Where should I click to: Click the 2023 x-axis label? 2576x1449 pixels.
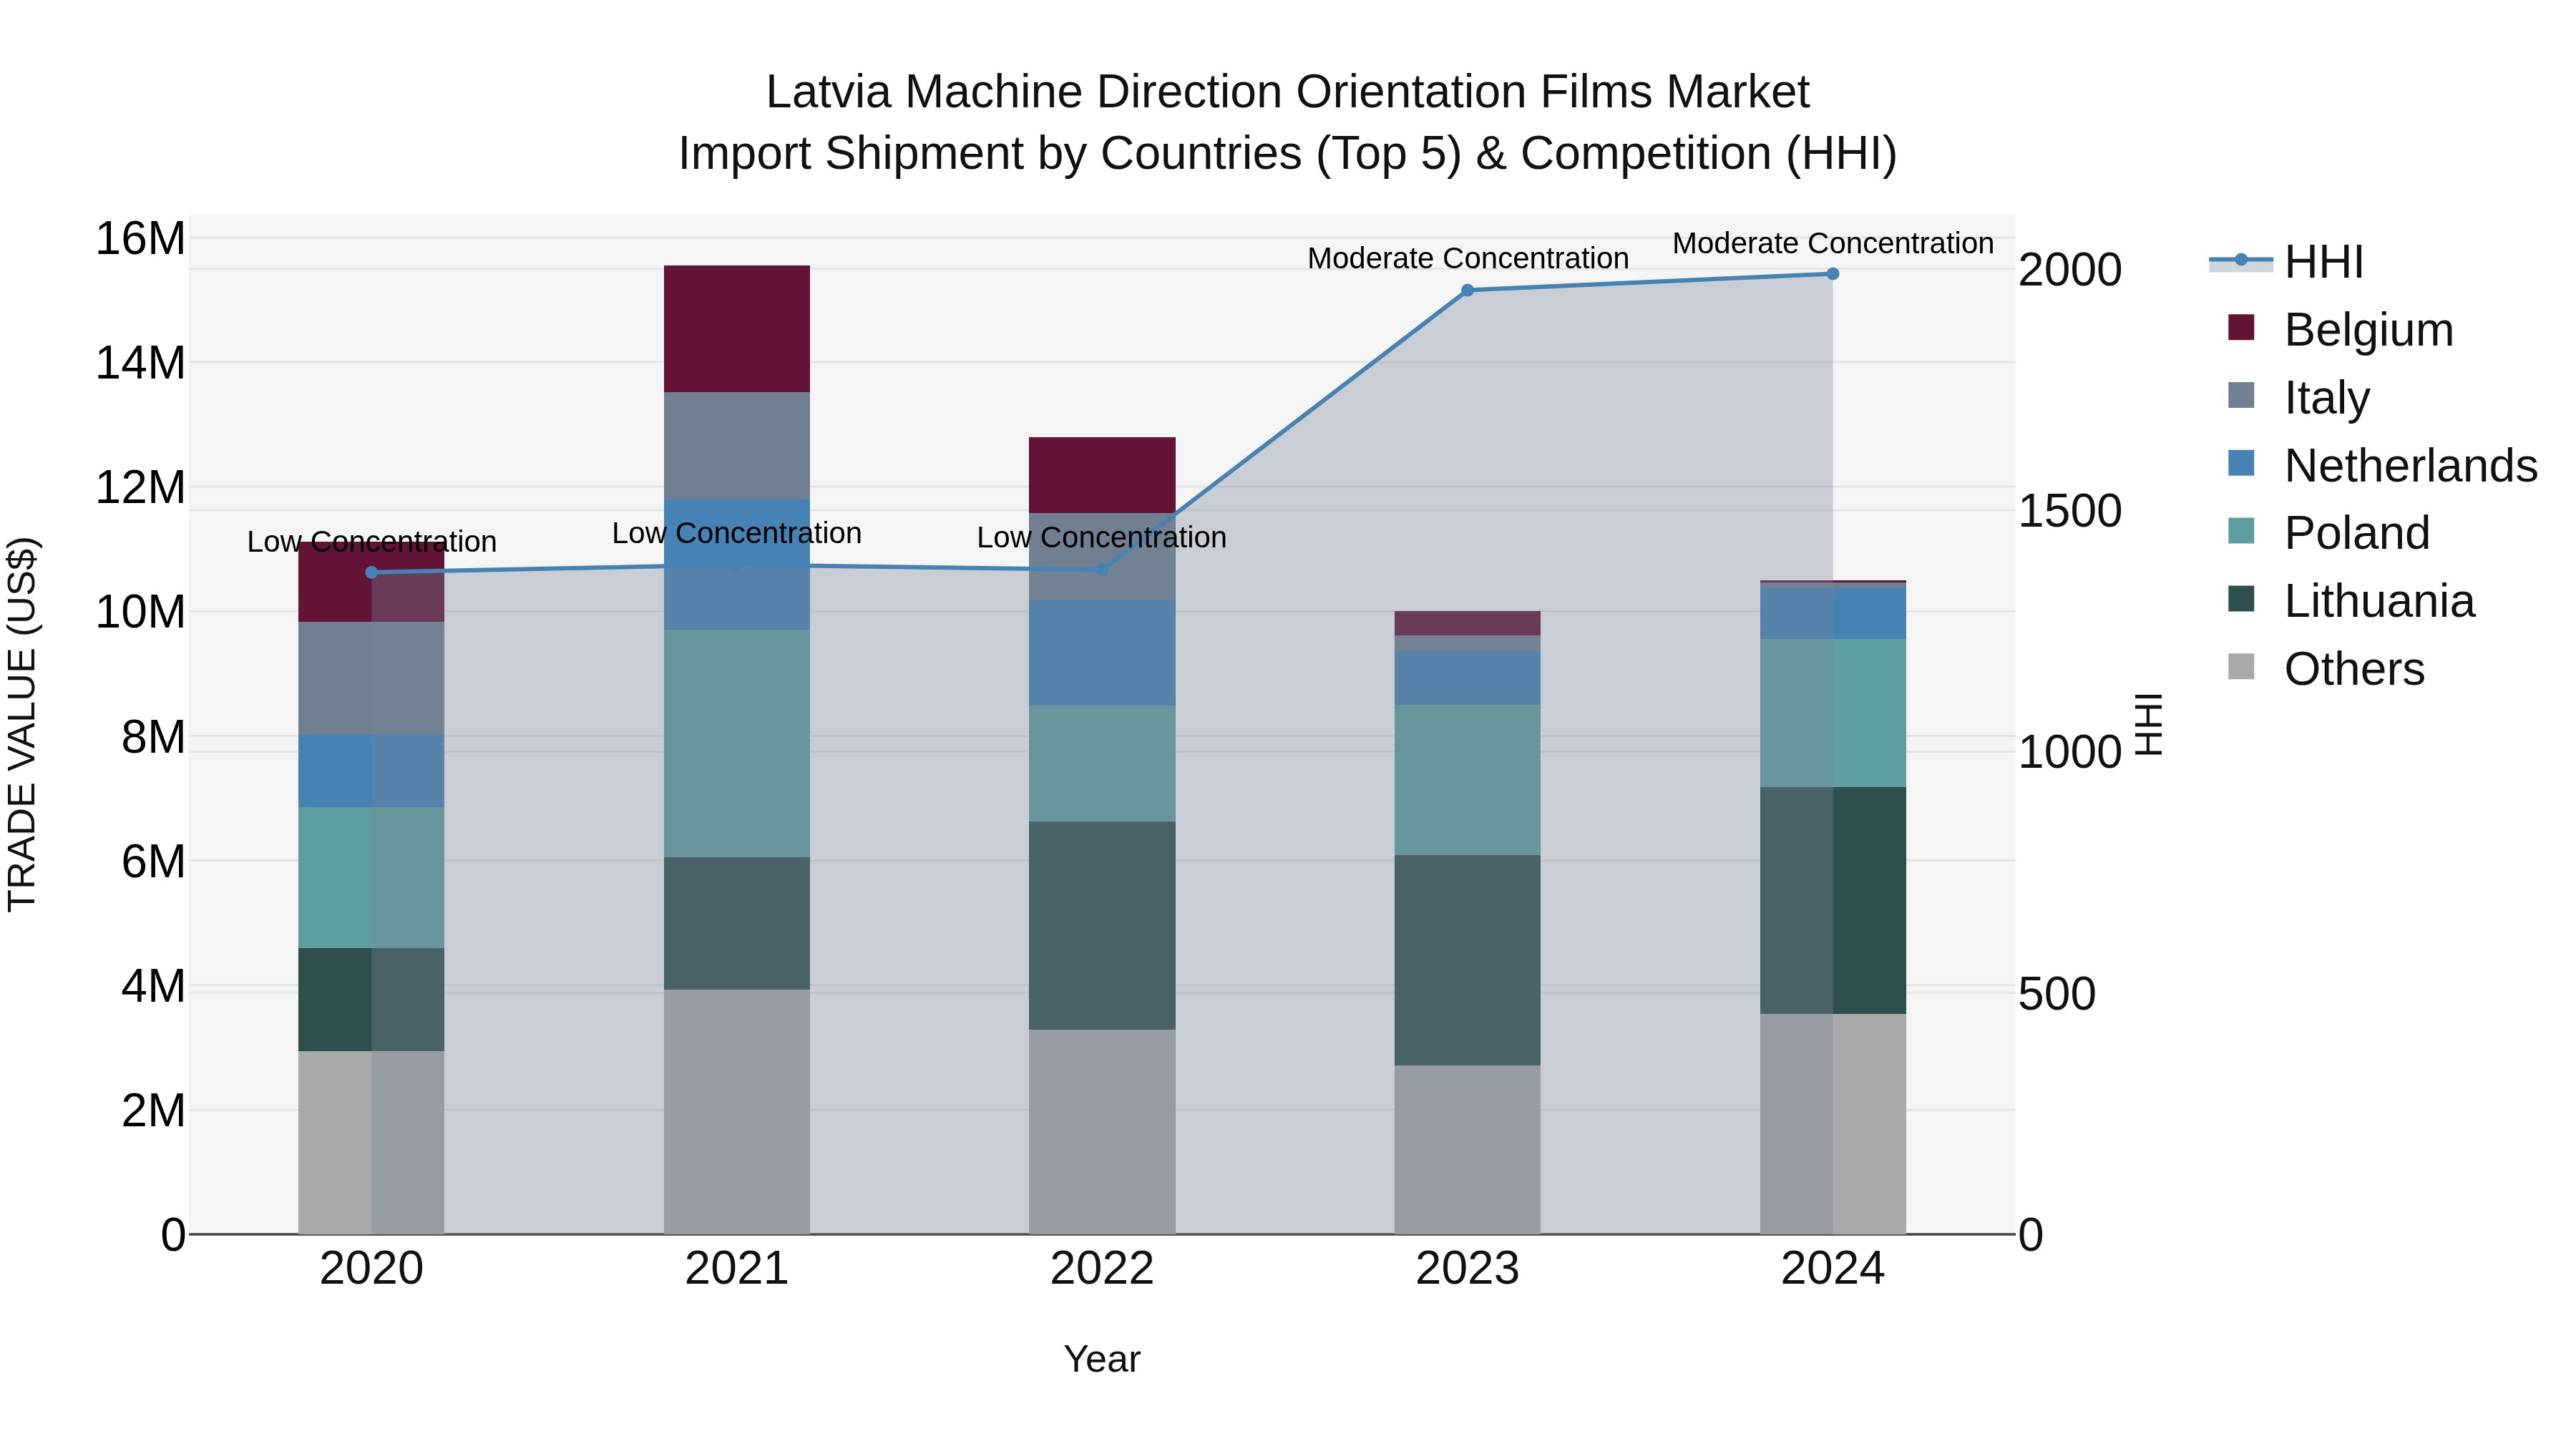click(x=1467, y=1269)
